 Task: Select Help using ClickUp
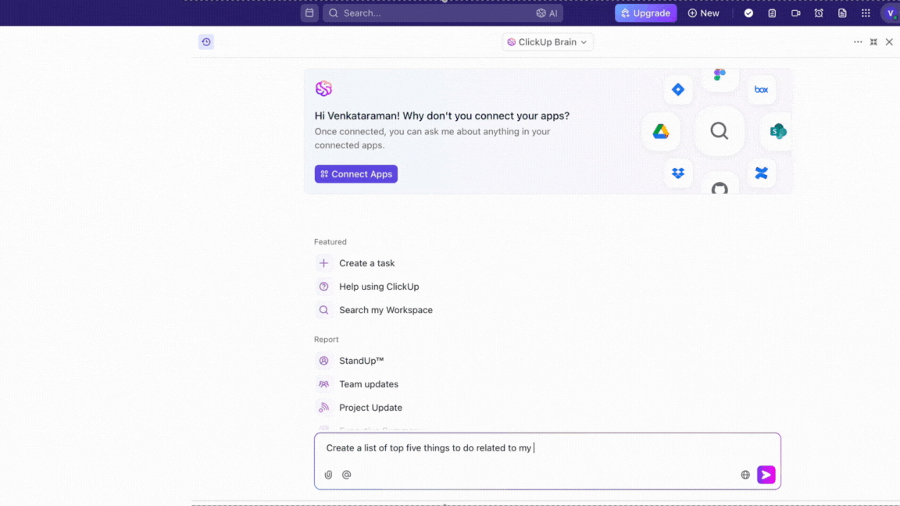point(379,287)
